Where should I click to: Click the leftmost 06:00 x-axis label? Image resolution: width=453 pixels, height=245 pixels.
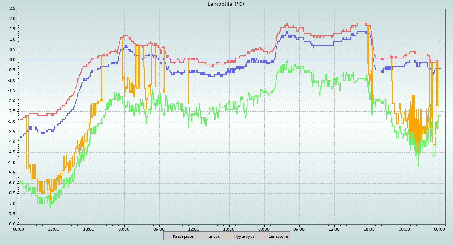[x=19, y=229]
